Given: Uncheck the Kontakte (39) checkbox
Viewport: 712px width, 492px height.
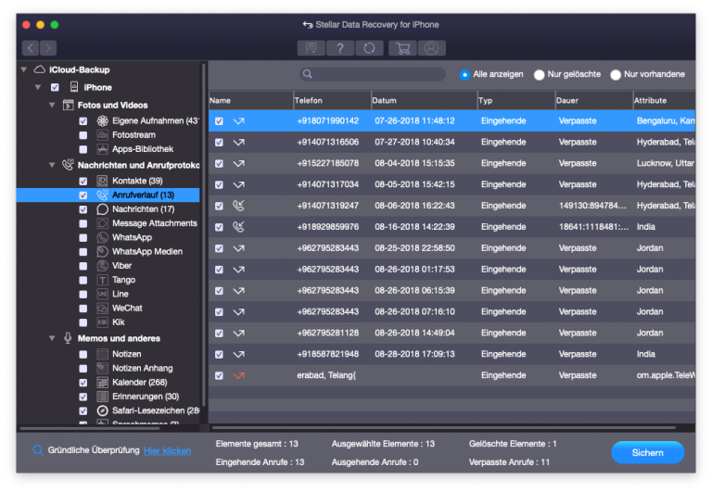Looking at the screenshot, I should coord(83,181).
